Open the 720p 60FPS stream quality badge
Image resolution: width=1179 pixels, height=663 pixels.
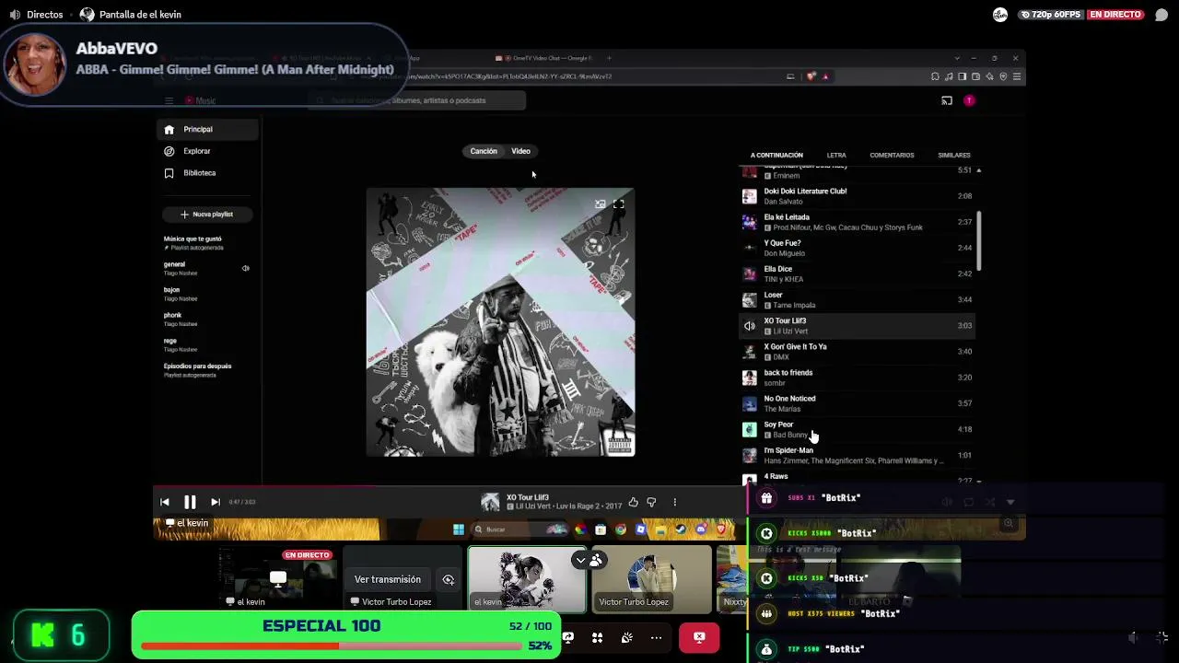(x=1051, y=15)
